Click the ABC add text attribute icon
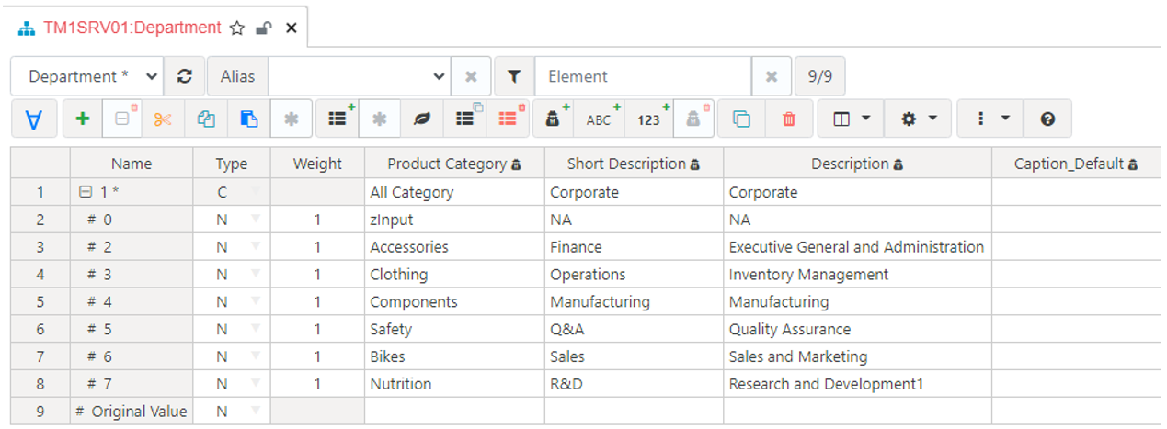This screenshot has height=429, width=1167. (x=601, y=119)
